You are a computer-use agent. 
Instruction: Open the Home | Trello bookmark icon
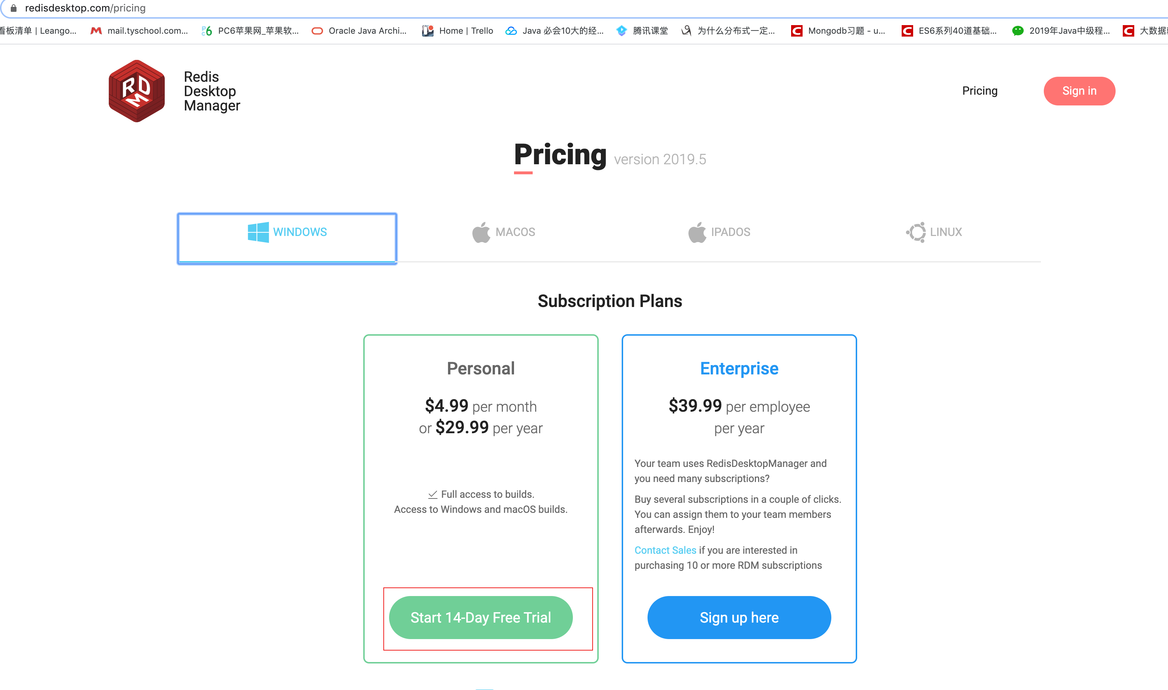click(428, 31)
